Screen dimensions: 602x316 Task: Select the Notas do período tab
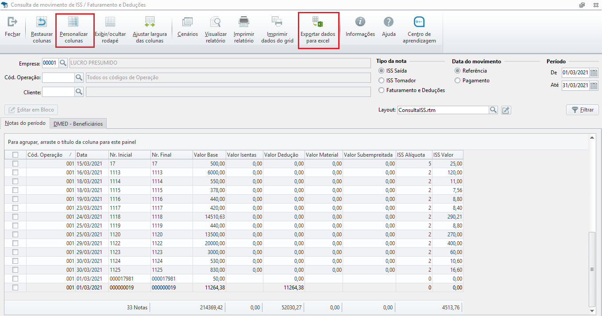(x=25, y=123)
